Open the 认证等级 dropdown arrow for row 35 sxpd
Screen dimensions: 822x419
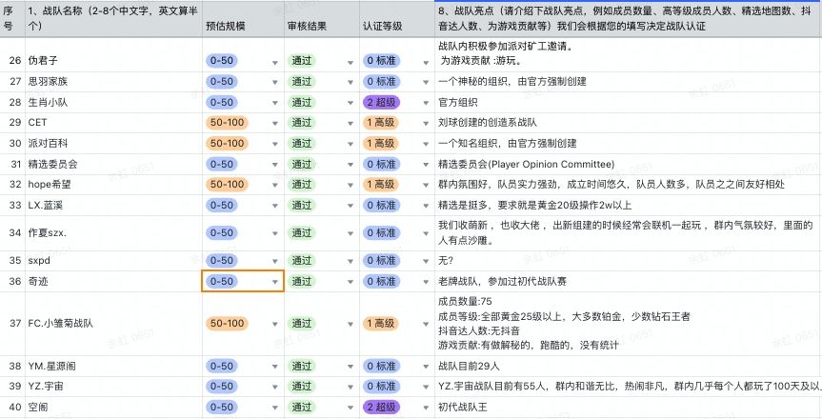click(426, 261)
